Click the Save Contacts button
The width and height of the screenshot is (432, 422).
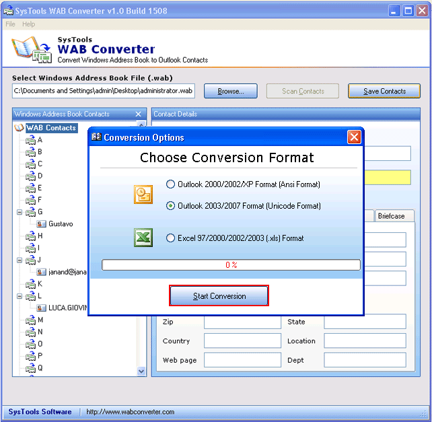384,91
